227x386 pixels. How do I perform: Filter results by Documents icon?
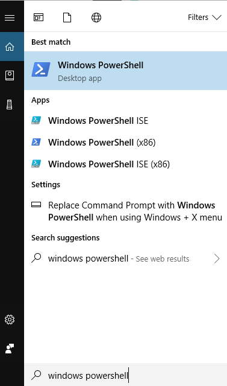67,18
